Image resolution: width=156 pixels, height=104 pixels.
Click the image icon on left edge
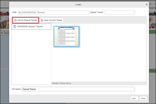coord(7,33)
